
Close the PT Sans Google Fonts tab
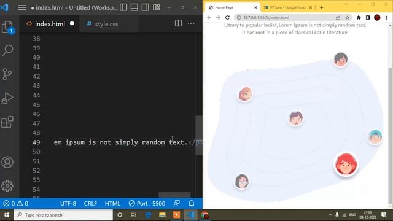(311, 7)
